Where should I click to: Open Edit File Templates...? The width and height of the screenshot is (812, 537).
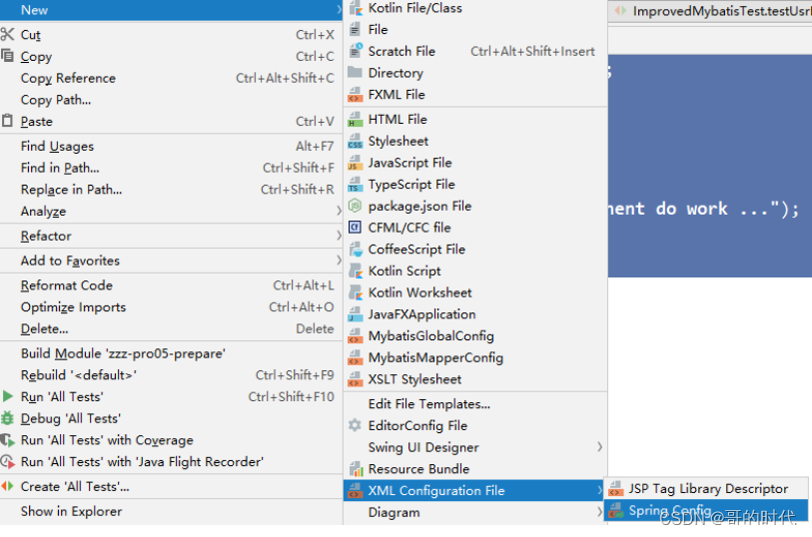click(474, 404)
